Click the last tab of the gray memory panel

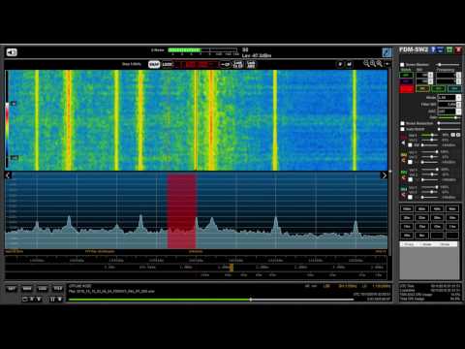pos(446,244)
